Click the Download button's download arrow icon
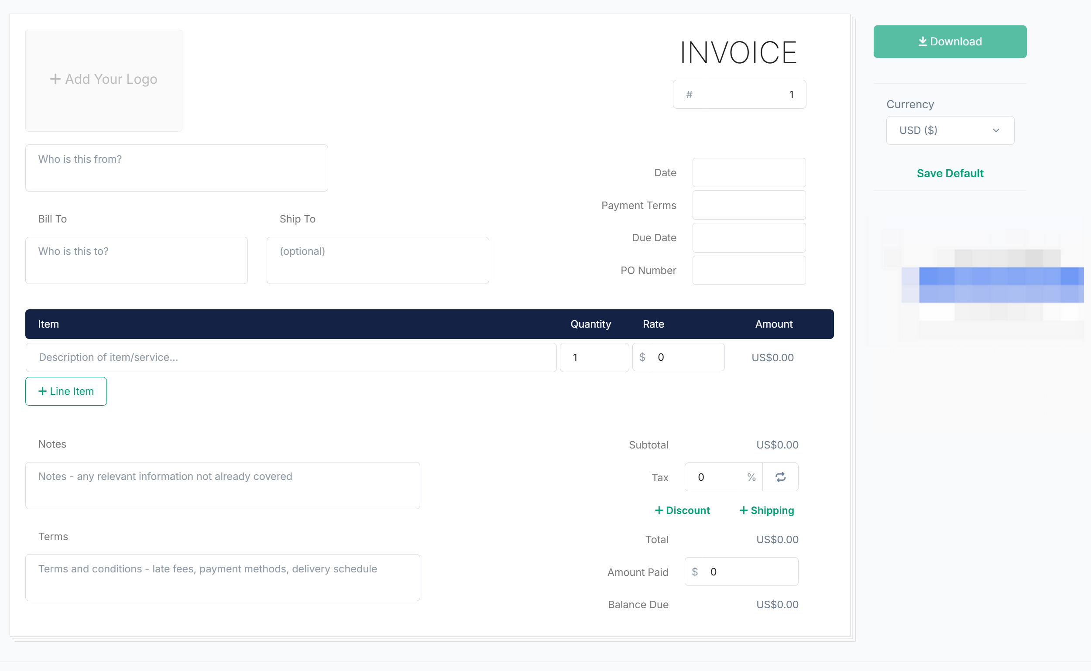Image resolution: width=1091 pixels, height=671 pixels. (x=923, y=41)
